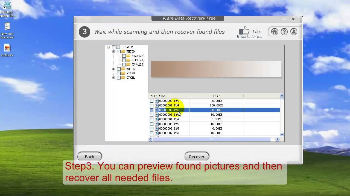This screenshot has height=196, width=350.
Task: Click the Back button
Action: pos(90,157)
